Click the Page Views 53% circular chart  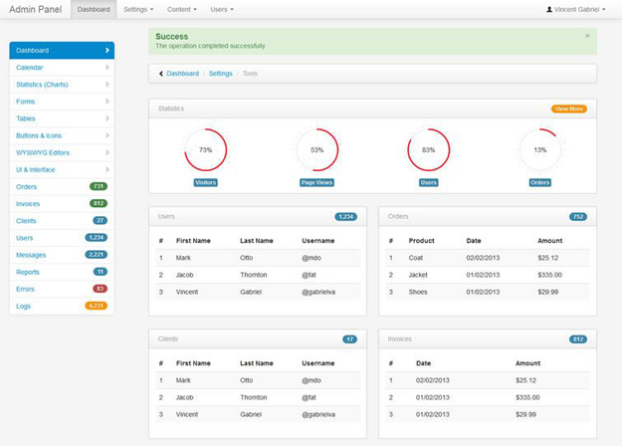coord(316,150)
